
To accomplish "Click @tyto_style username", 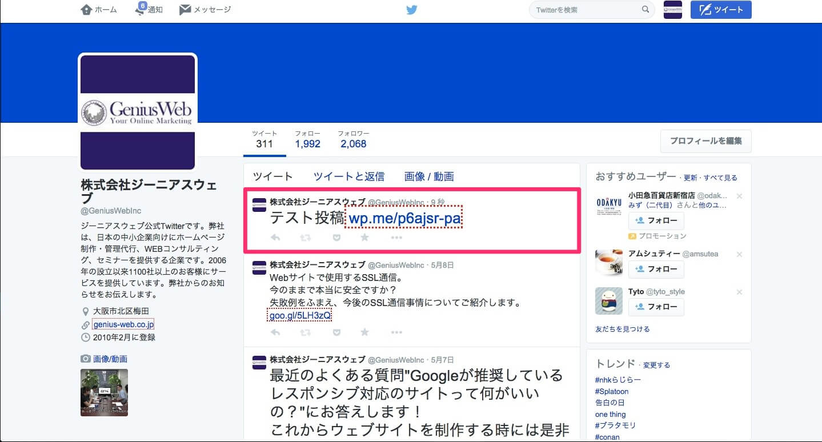I will 665,291.
